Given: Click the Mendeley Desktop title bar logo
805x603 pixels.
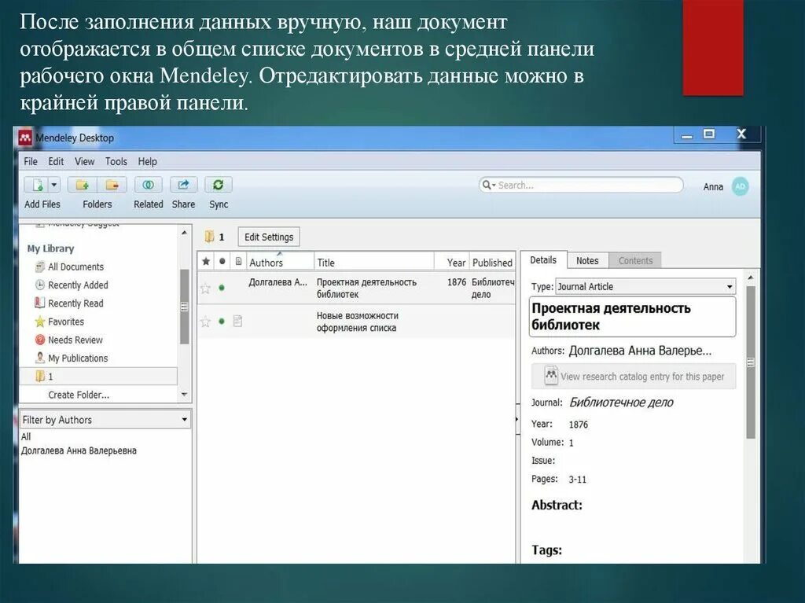Looking at the screenshot, I should (25, 138).
